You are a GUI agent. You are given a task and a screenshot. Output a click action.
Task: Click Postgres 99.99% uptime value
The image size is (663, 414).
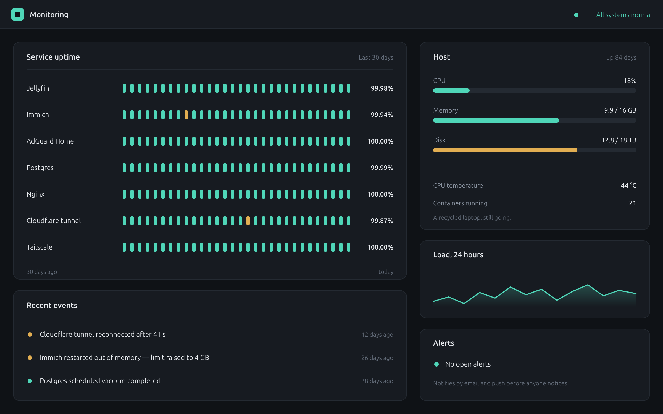(382, 168)
